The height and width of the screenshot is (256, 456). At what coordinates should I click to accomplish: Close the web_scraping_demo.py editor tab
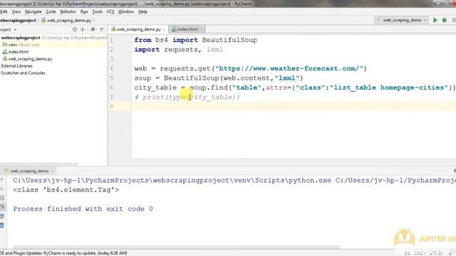coord(164,29)
